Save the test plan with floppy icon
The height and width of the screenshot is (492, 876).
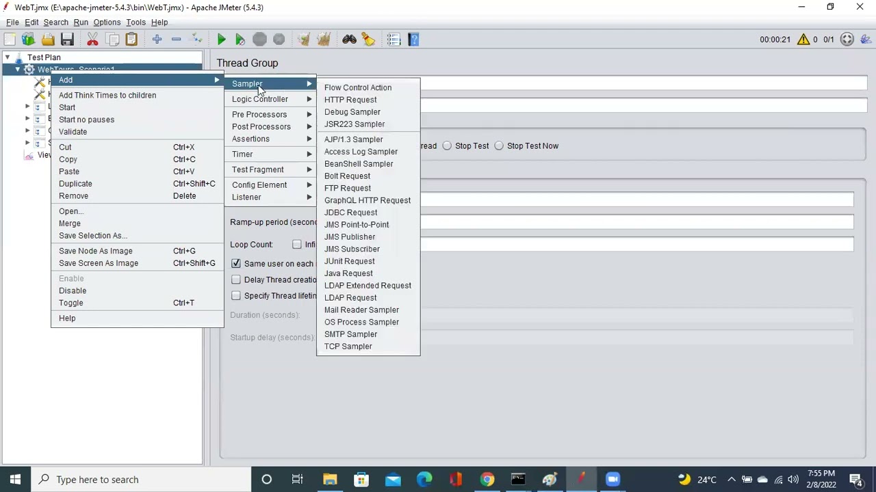click(x=67, y=40)
